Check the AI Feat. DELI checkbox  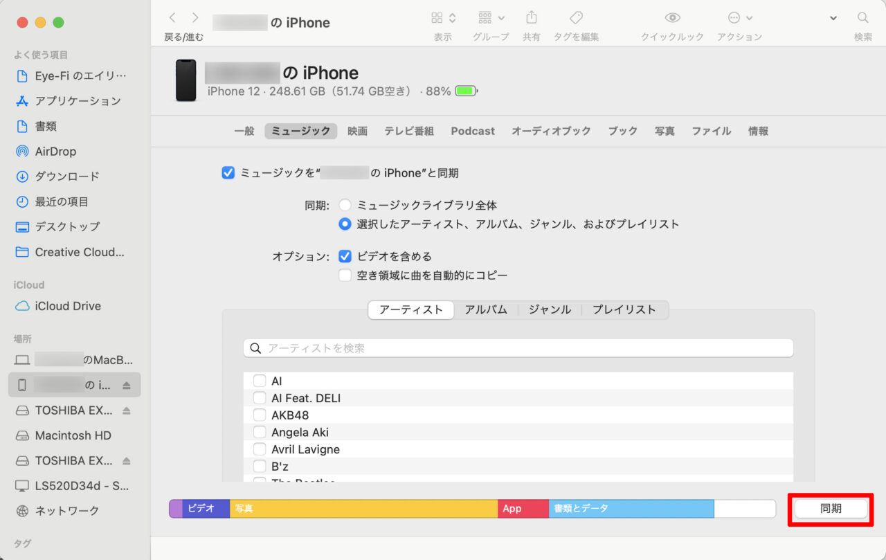pyautogui.click(x=260, y=398)
